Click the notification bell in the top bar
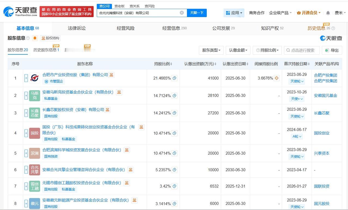Viewport: 348px width, 210px height. click(x=328, y=13)
